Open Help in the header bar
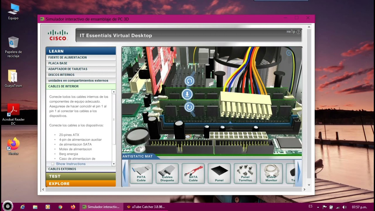Viewport: 375px width, 211px height. [293, 32]
